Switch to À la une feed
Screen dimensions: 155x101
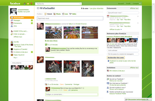(x=84, y=8)
